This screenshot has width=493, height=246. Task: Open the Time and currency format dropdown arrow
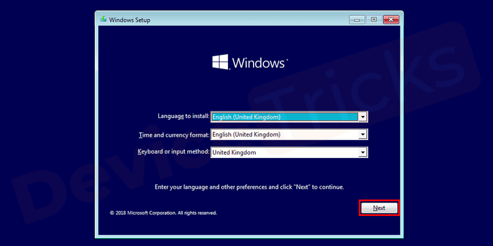[x=363, y=134]
